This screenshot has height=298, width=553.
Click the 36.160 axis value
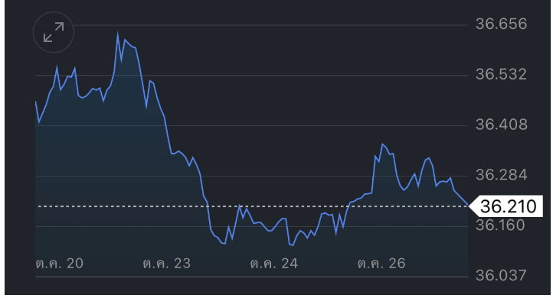500,225
